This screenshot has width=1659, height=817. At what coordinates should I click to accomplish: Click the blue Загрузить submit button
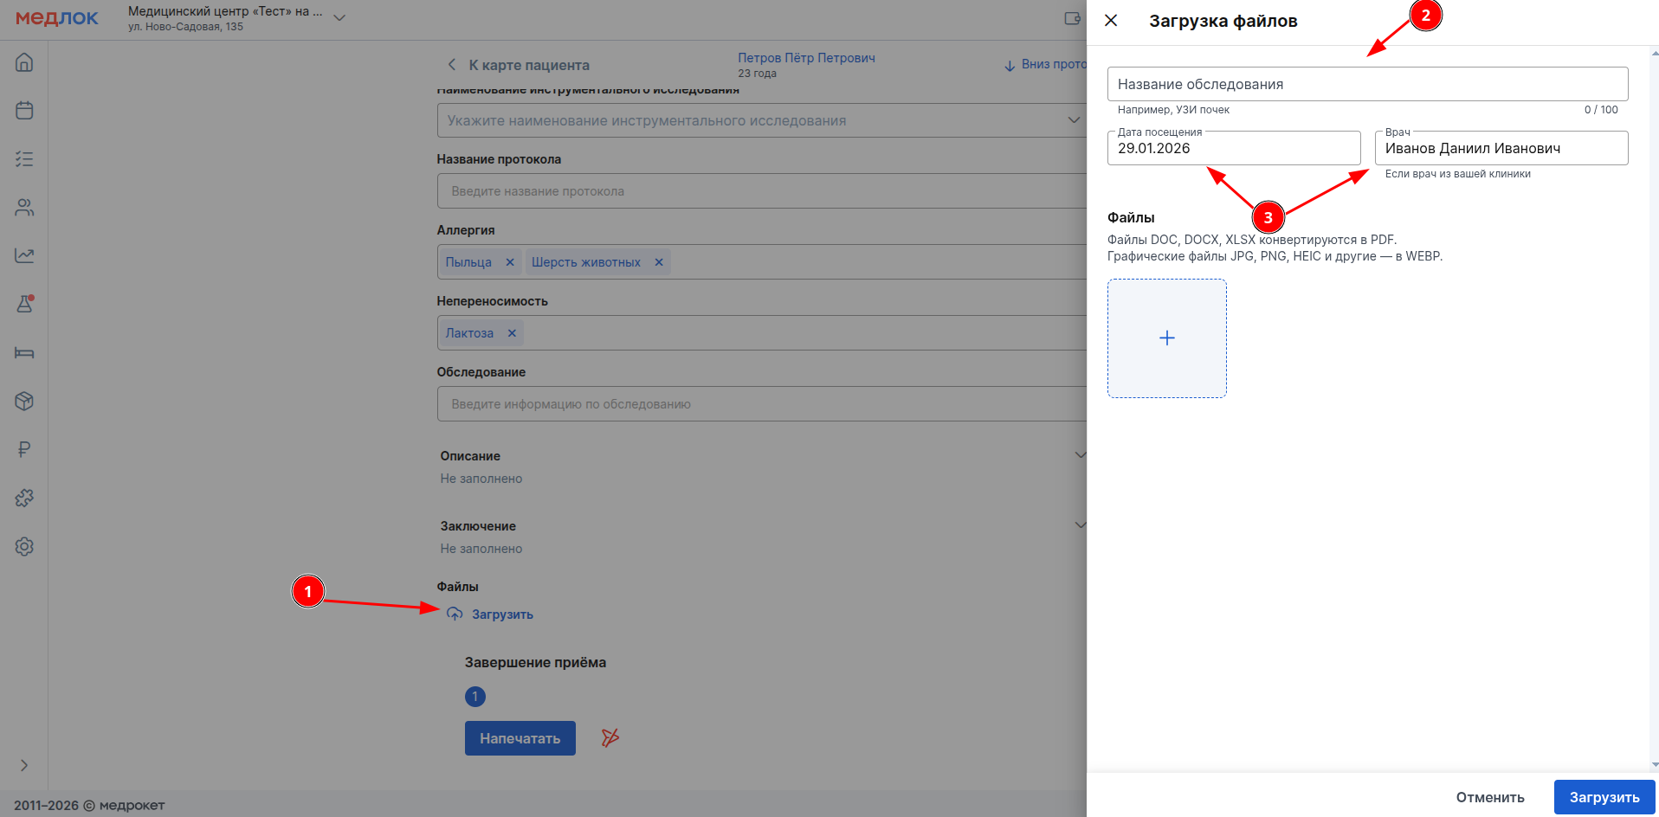tap(1604, 797)
